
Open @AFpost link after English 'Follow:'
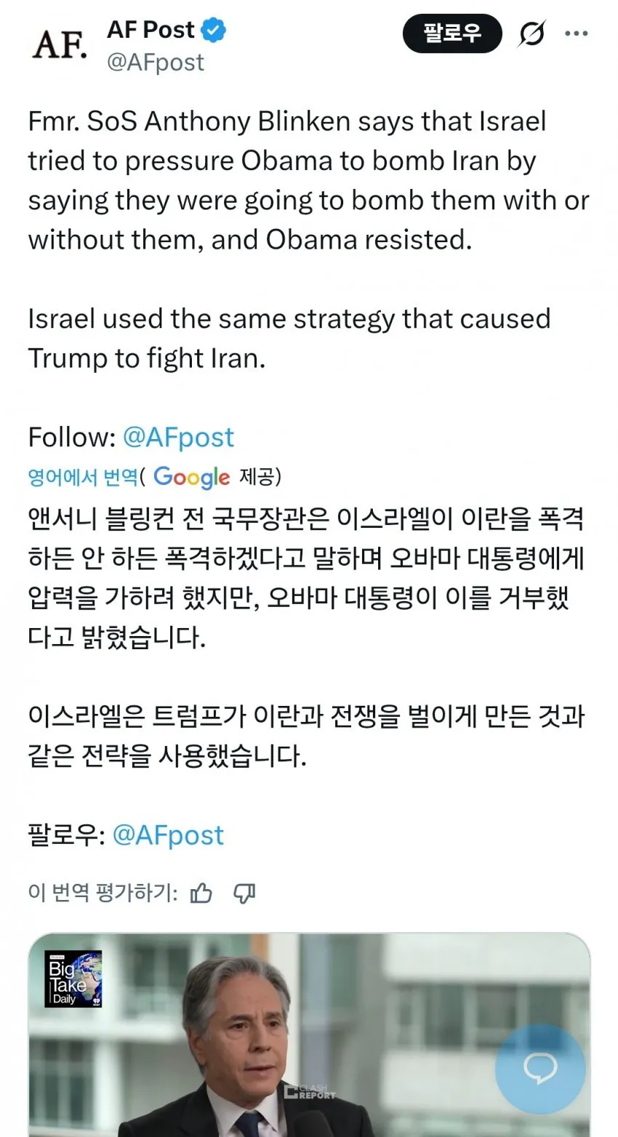(x=178, y=437)
